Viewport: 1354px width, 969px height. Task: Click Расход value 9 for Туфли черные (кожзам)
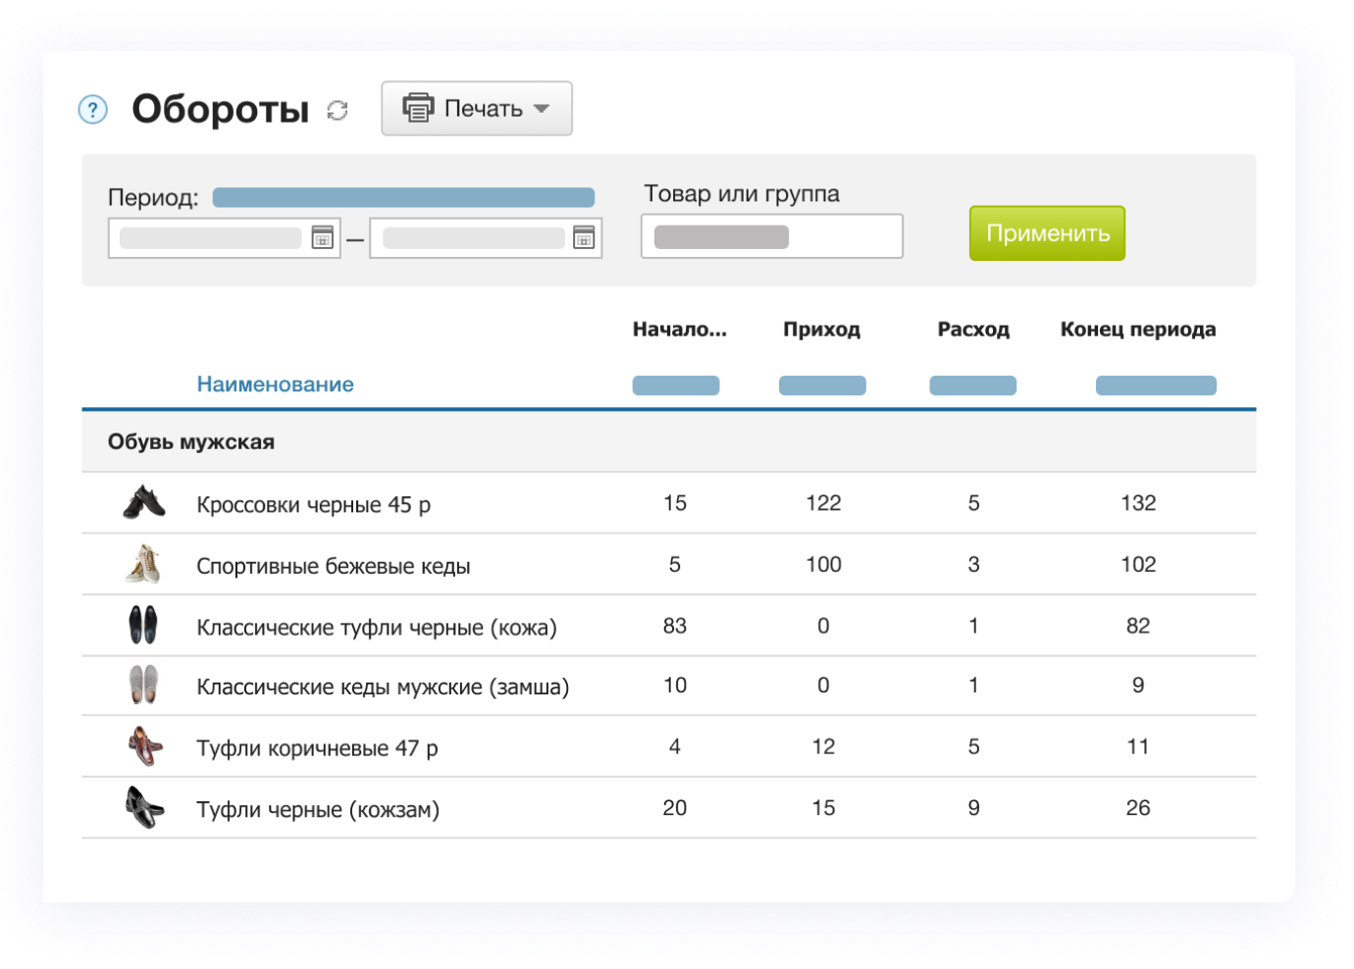pos(973,808)
